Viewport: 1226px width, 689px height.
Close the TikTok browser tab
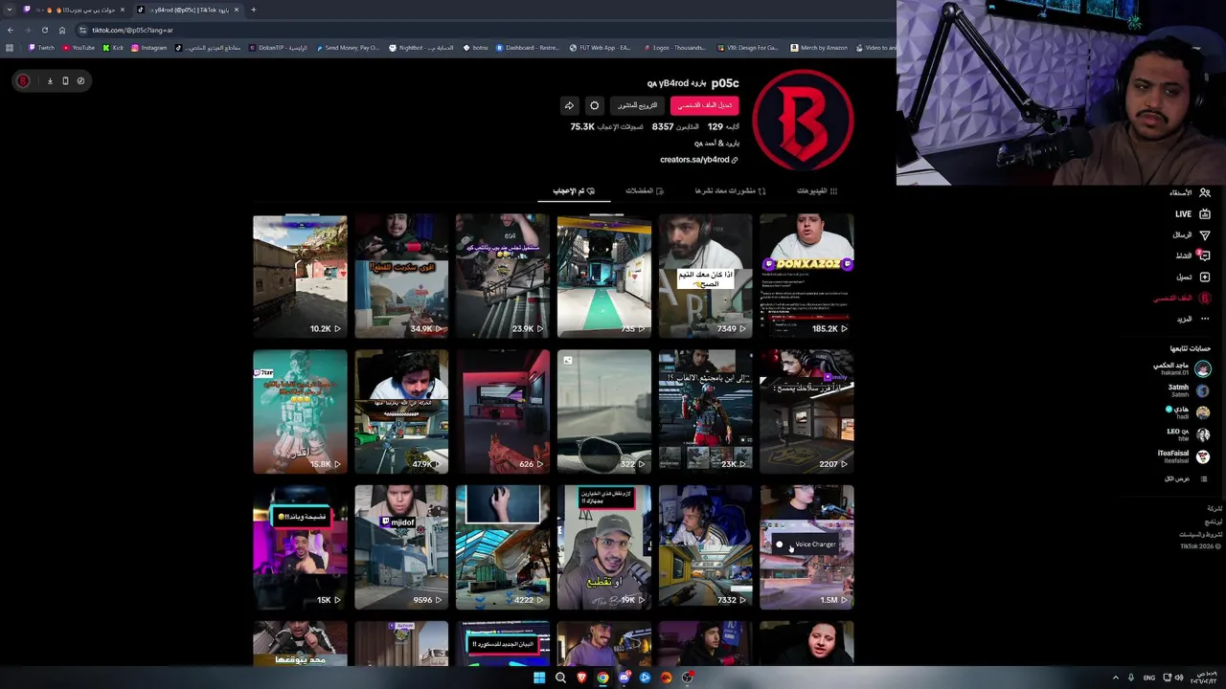tap(236, 10)
